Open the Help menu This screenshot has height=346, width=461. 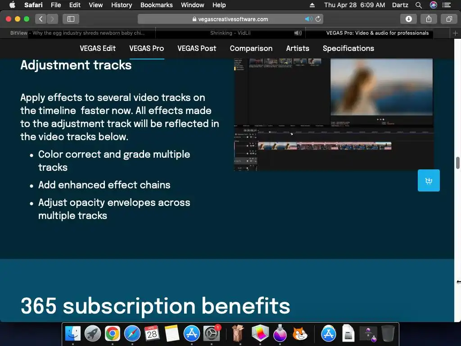click(219, 5)
